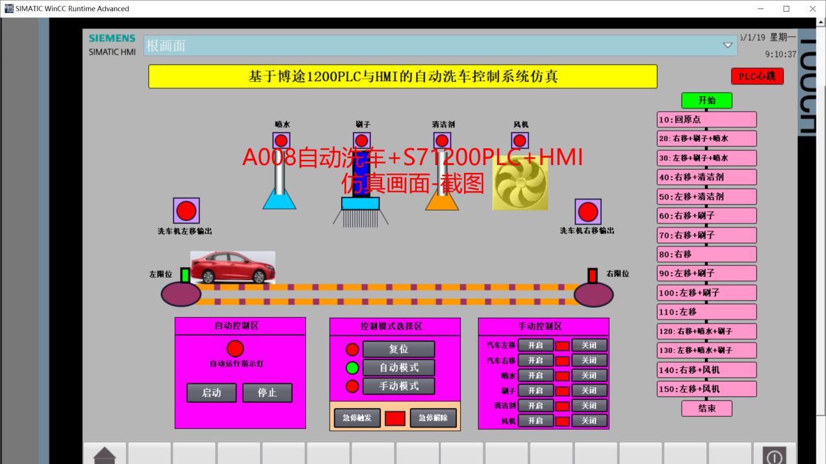The width and height of the screenshot is (826, 464).
Task: Click 关闭 button for 刷子 in manual area
Action: 589,390
